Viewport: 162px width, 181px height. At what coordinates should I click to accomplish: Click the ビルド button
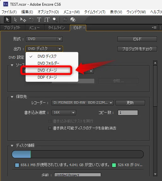(137, 39)
